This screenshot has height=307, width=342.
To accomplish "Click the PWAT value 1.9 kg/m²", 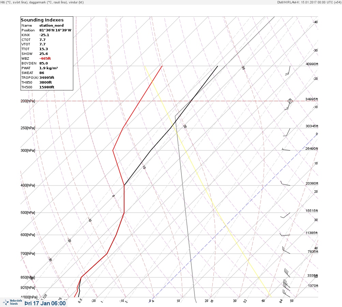I will pos(48,68).
